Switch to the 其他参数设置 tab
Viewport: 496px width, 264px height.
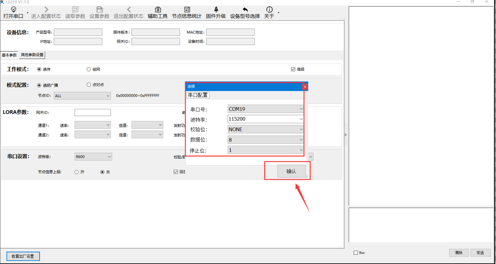32,55
